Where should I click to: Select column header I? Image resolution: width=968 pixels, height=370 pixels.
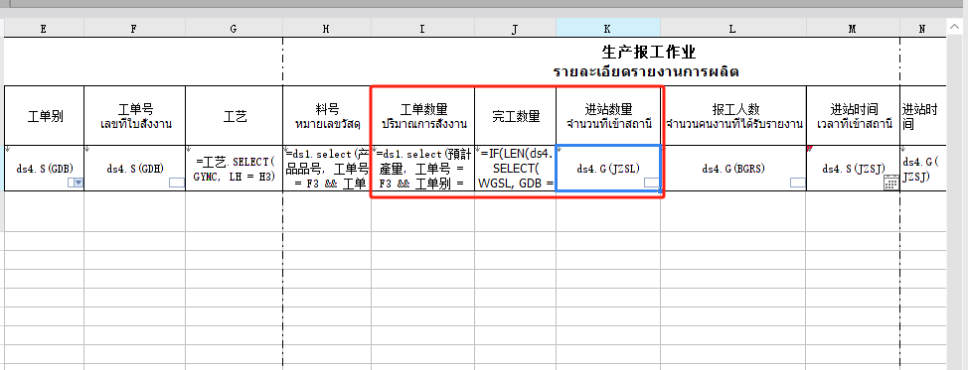[x=423, y=29]
